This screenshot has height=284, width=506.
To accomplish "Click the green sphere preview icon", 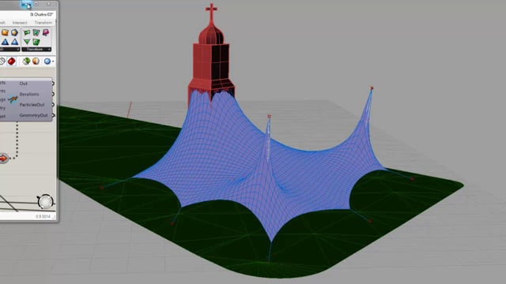I will tap(26, 61).
